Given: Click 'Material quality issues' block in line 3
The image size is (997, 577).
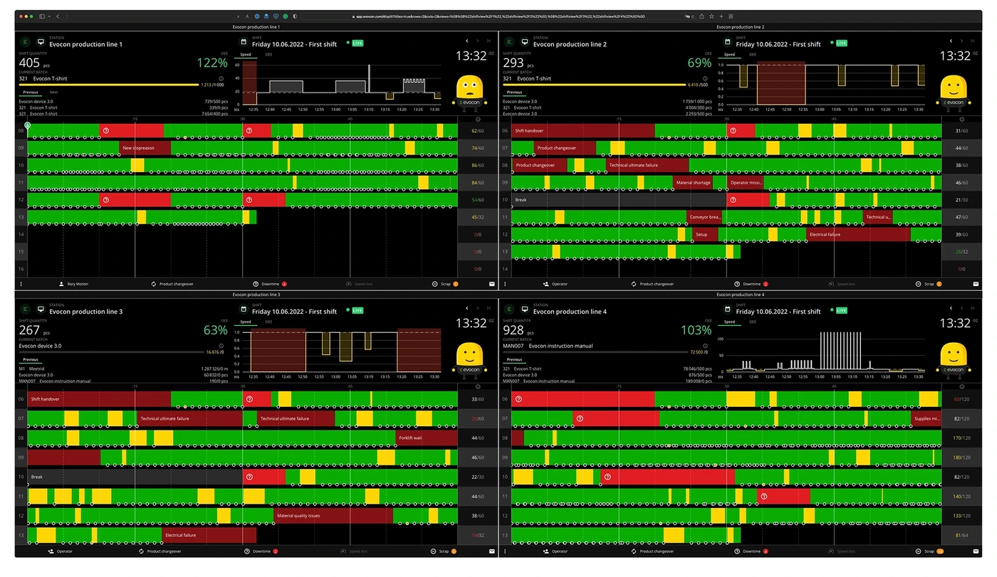Looking at the screenshot, I should pyautogui.click(x=334, y=516).
